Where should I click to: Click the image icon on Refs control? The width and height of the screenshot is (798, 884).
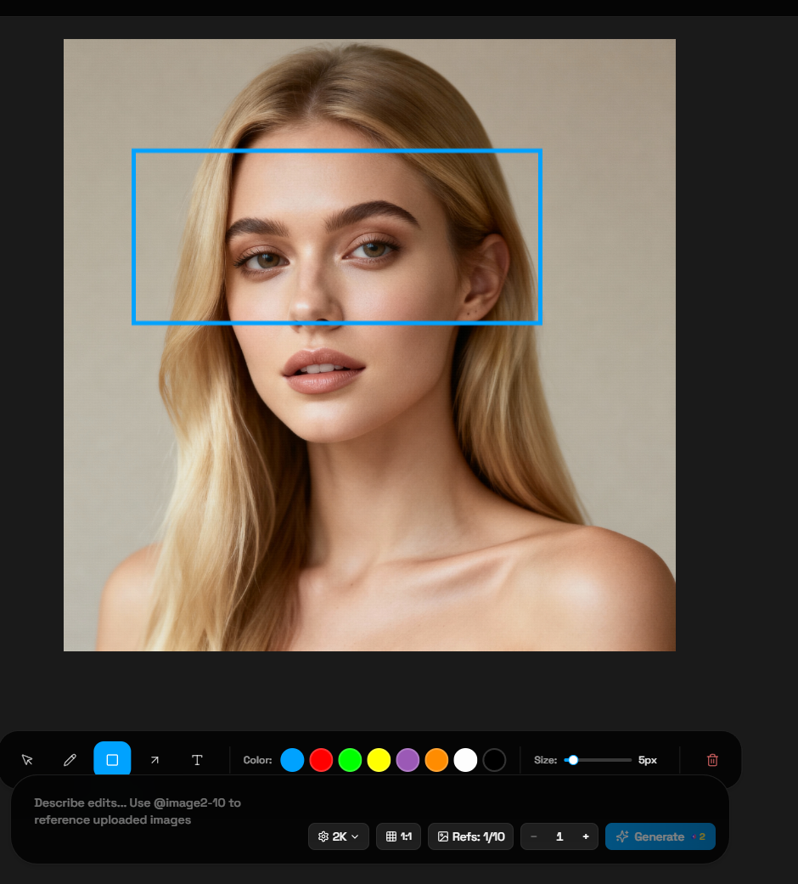click(442, 836)
